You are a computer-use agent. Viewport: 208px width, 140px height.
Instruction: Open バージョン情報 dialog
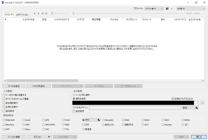(14, 137)
